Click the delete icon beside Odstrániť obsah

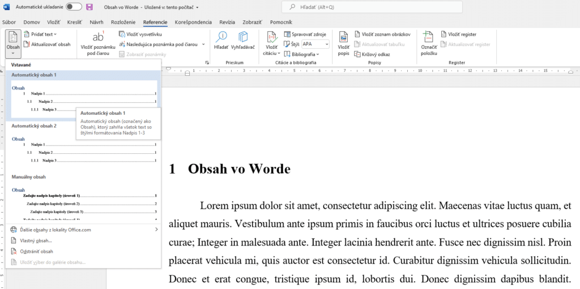click(x=14, y=251)
